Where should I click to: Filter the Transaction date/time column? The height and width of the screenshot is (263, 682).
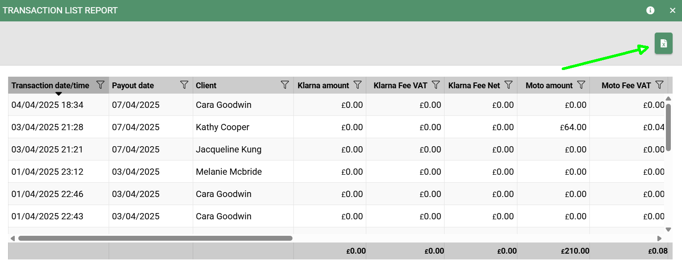click(x=101, y=85)
